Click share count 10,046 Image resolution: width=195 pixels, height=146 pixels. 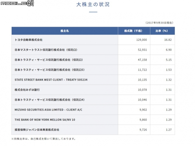(142, 100)
